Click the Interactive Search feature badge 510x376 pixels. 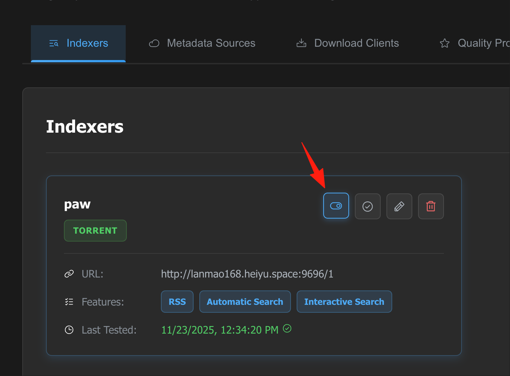point(344,302)
